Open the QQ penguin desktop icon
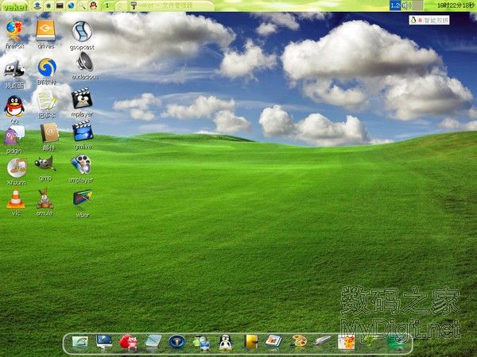477x357 pixels. (x=14, y=106)
